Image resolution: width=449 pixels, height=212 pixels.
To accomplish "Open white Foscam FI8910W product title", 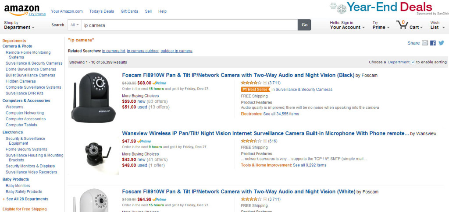I will point(239,192).
